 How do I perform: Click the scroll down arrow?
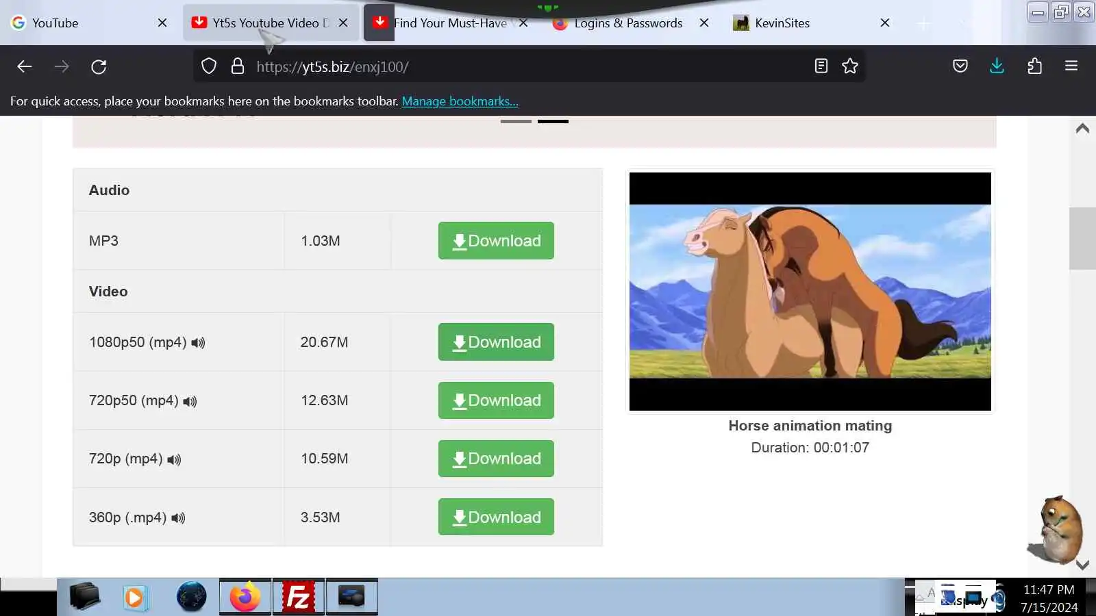point(1082,565)
